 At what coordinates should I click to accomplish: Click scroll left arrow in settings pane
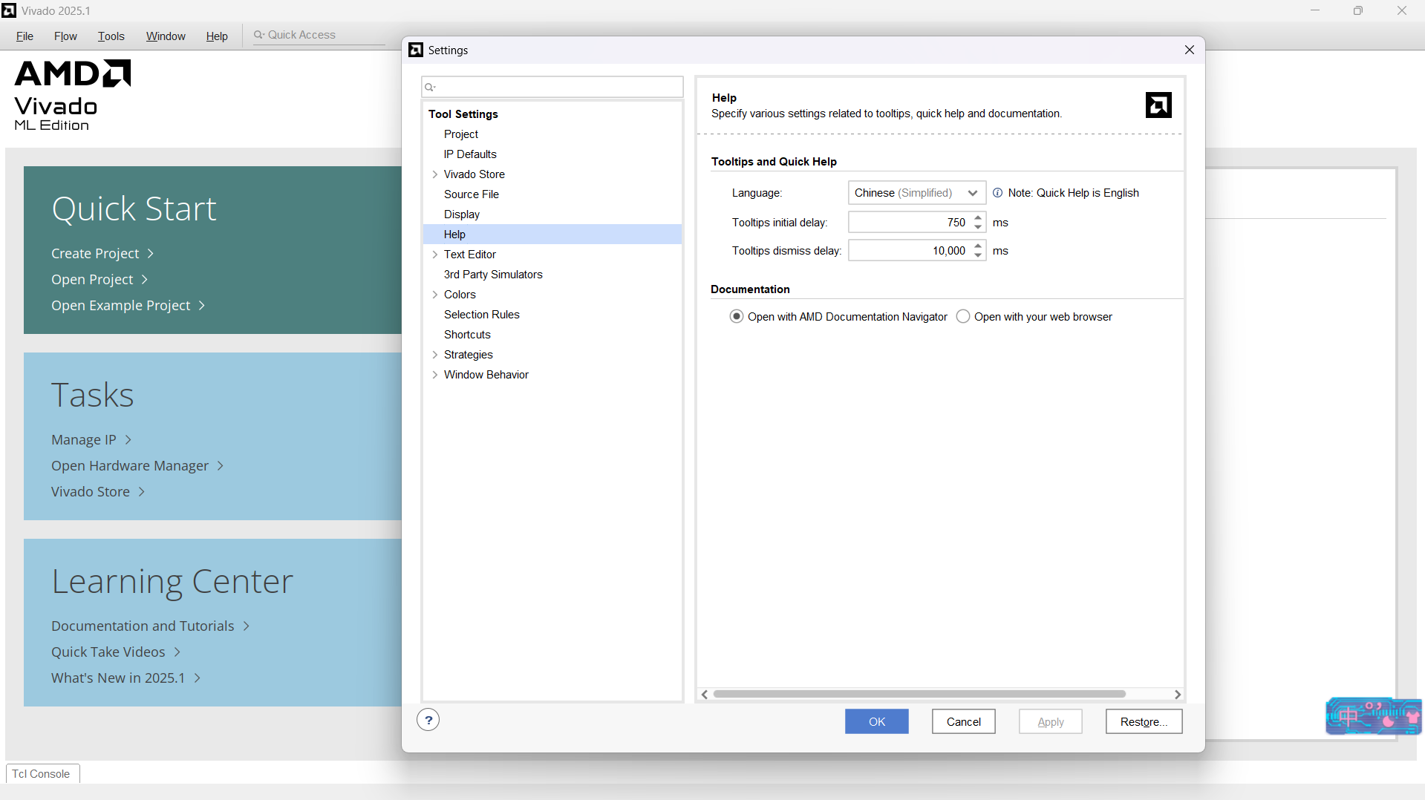(705, 695)
